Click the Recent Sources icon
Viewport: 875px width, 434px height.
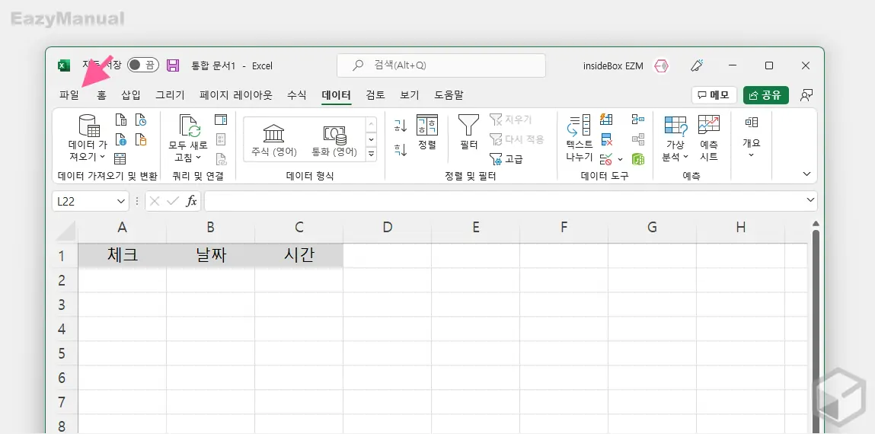(141, 120)
